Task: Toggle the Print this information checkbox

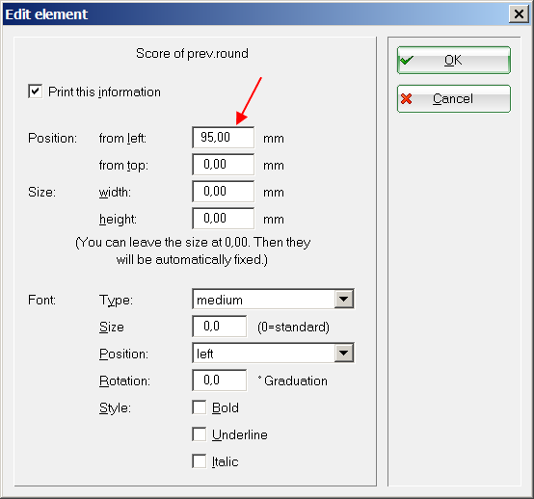Action: coord(36,92)
